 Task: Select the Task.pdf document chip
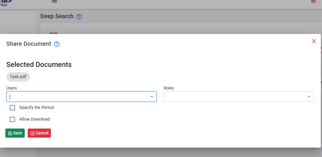18,77
